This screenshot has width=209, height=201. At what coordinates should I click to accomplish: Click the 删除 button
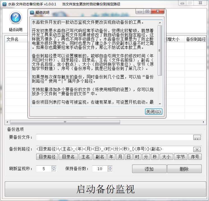pos(184,169)
